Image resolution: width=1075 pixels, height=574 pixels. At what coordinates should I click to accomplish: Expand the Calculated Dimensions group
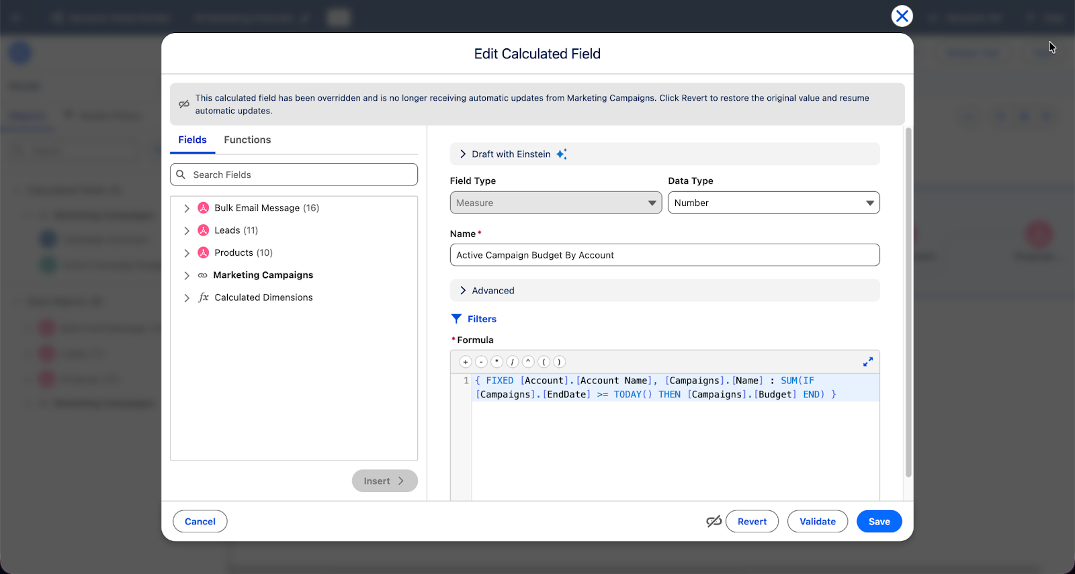187,298
